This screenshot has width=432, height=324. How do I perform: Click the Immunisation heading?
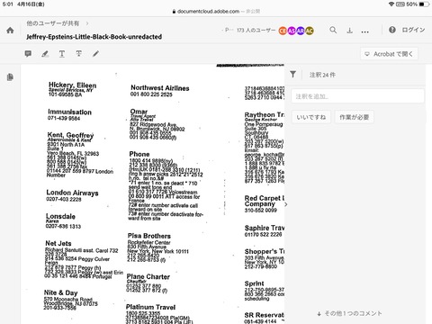70,112
